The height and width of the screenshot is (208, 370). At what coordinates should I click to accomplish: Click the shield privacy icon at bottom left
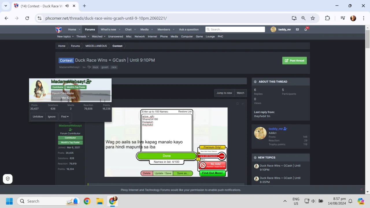8,179
